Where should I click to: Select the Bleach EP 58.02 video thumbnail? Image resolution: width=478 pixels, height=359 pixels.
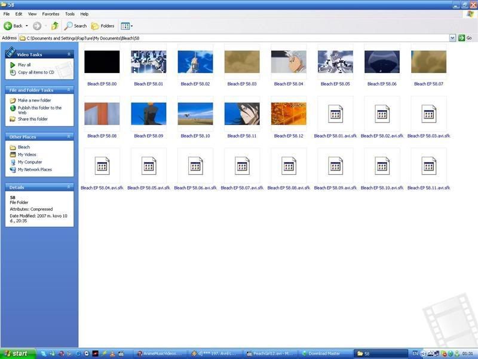[x=195, y=62]
